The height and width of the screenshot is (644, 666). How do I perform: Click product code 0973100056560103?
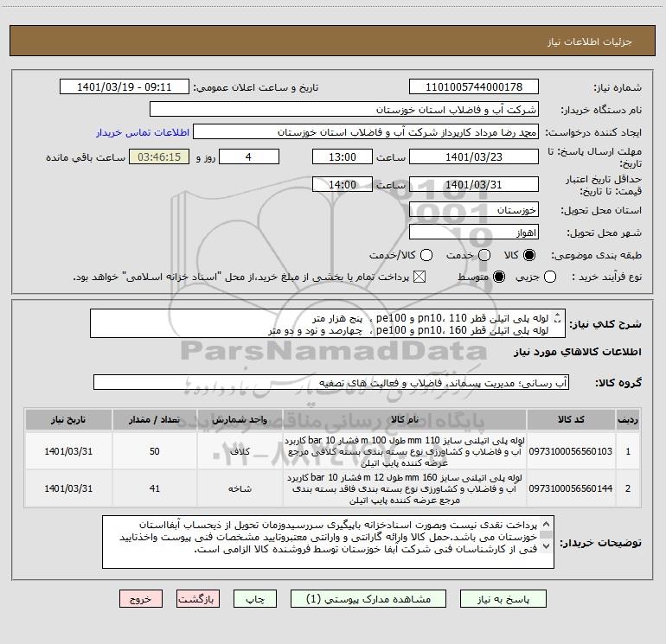[571, 451]
